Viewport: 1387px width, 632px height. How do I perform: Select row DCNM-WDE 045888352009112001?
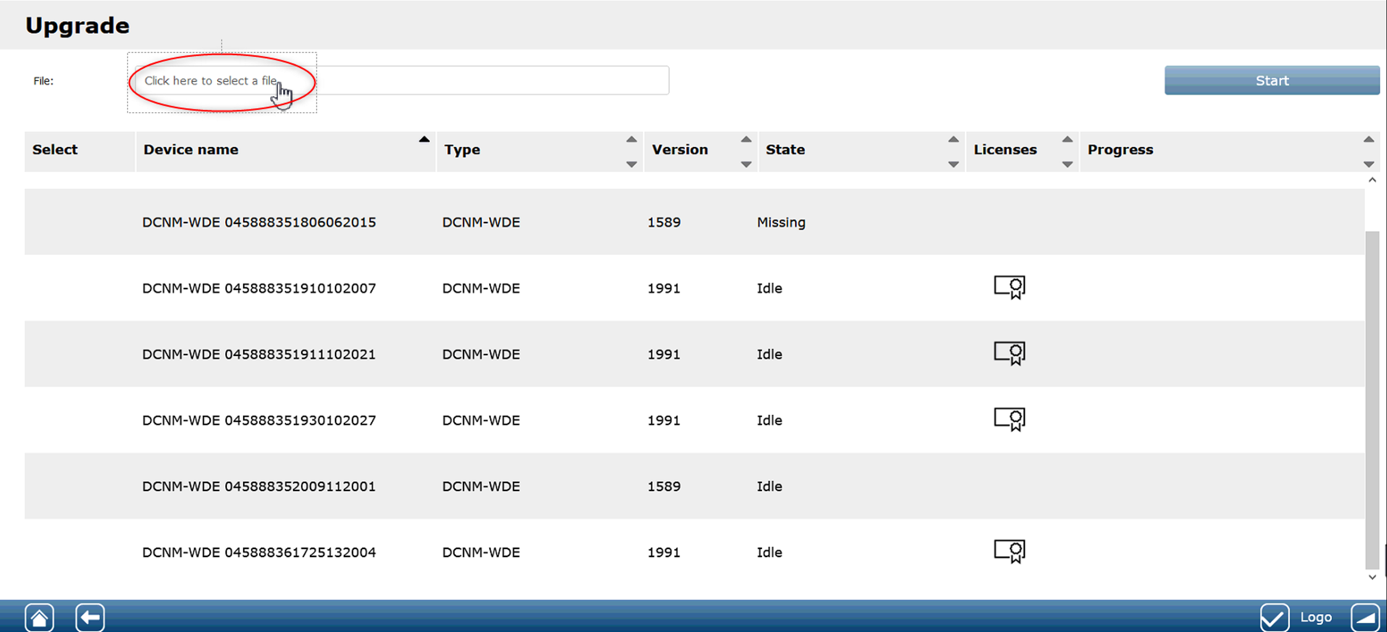click(x=259, y=486)
